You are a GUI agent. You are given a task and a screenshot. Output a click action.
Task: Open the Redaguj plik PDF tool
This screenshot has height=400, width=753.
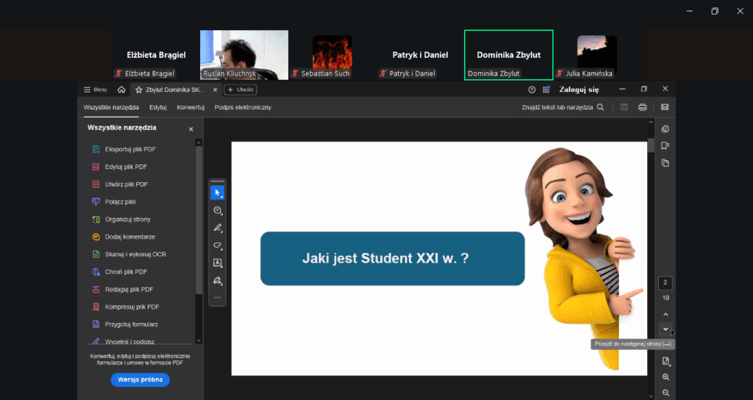pyautogui.click(x=123, y=289)
